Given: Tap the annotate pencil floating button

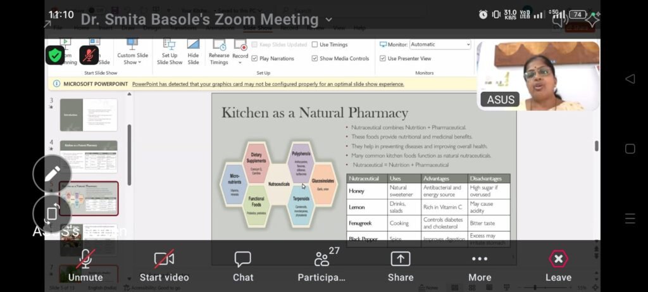Looking at the screenshot, I should [52, 173].
